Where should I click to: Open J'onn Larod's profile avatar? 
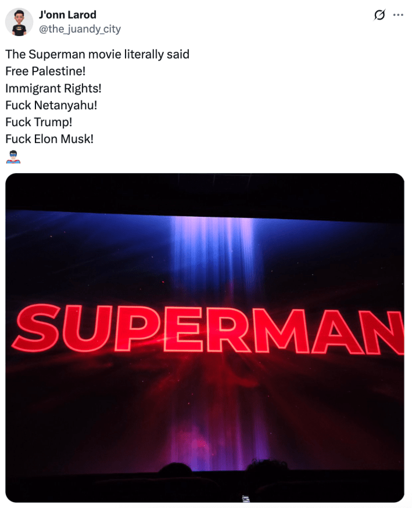click(x=19, y=22)
